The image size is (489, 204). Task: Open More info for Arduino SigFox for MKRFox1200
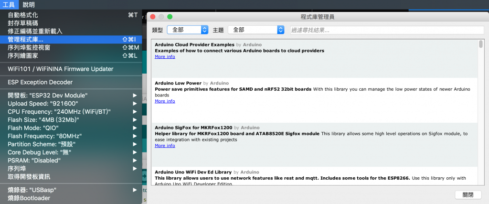[x=165, y=145]
